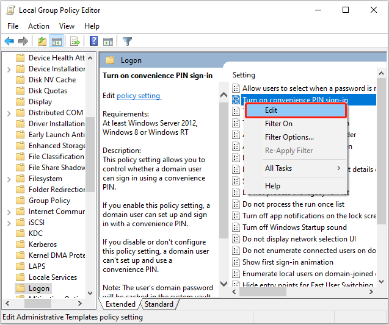Click policy icon beside Turn off Windows Startup sound
Viewport: 389px width, 325px height.
pos(236,227)
